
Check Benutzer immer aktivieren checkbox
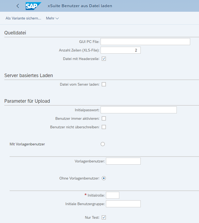(x=104, y=118)
